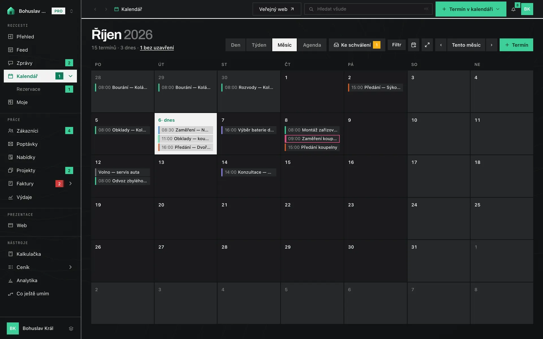
Task: Open 14:00 Konzultace event on 14th
Action: coord(249,172)
